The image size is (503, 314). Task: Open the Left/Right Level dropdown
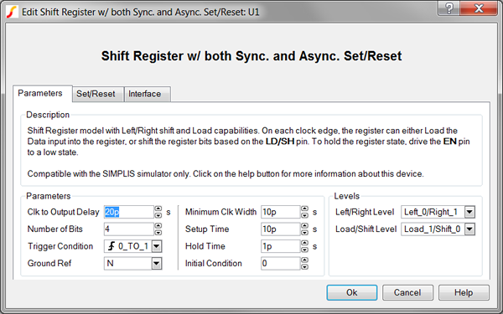469,212
